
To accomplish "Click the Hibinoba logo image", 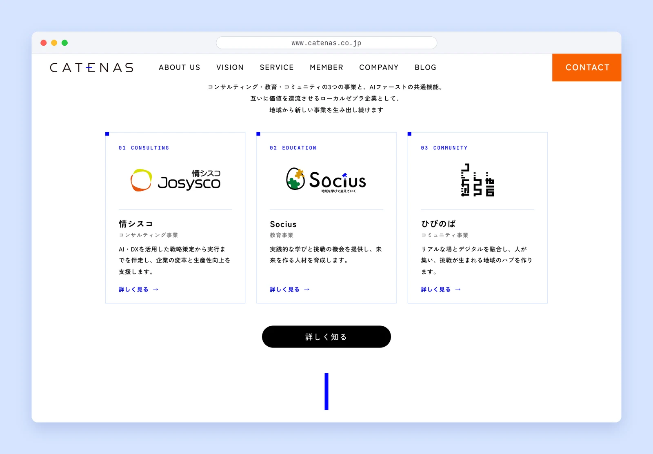I will coord(478,180).
